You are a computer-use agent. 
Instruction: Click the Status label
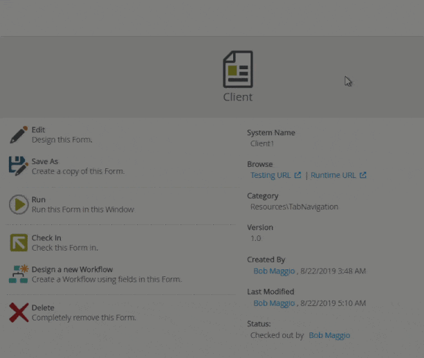[259, 324]
